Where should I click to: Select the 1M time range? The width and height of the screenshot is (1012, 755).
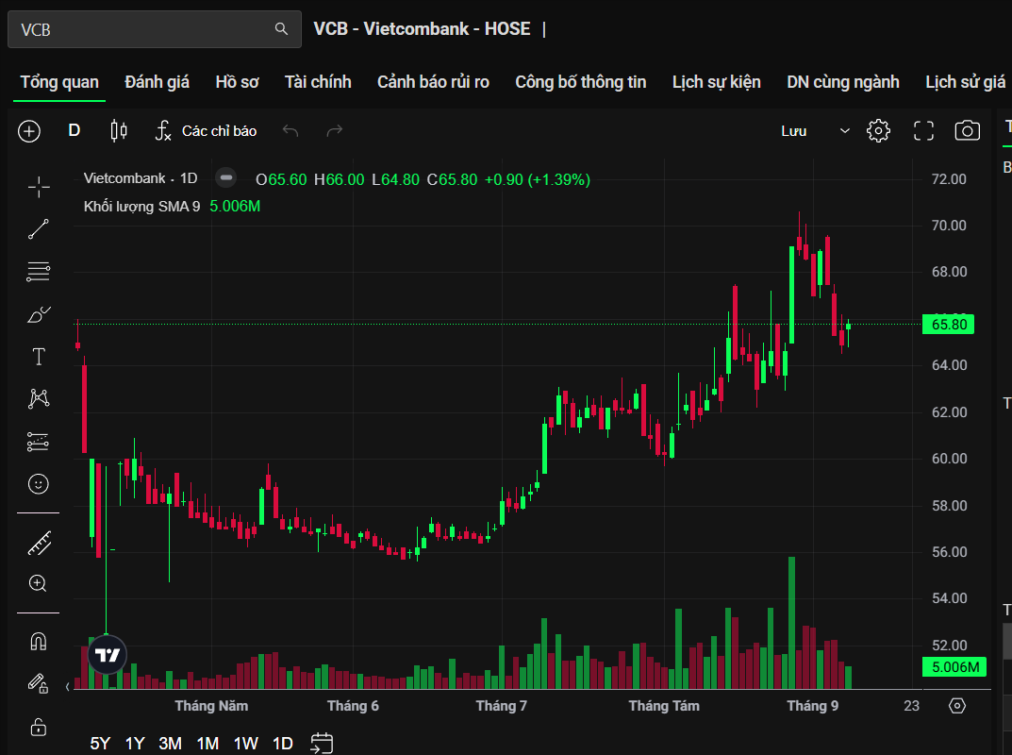tap(207, 744)
